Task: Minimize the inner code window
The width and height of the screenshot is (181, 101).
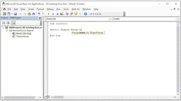Action: [171, 9]
